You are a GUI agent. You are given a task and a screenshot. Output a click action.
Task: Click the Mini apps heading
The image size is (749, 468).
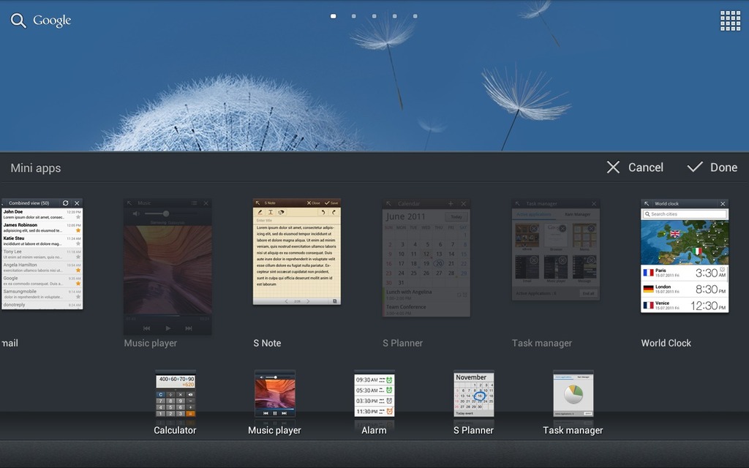36,168
